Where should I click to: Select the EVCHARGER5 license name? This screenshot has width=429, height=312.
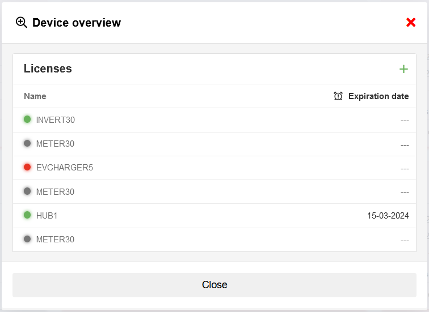pyautogui.click(x=64, y=168)
